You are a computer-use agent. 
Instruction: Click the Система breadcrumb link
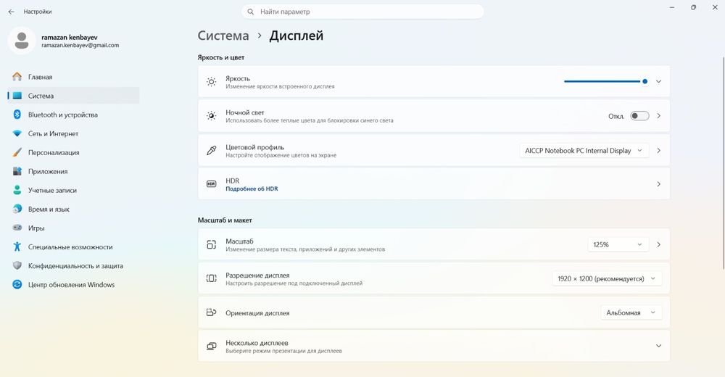(223, 36)
